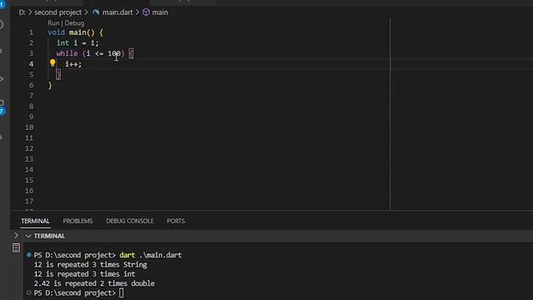This screenshot has width=533, height=300.
Task: Click line number 7 in the gutter
Action: tap(32, 96)
